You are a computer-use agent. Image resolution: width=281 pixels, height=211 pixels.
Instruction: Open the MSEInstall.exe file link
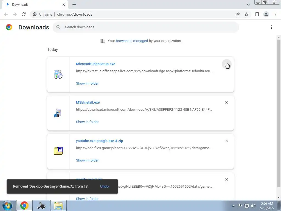[88, 102]
